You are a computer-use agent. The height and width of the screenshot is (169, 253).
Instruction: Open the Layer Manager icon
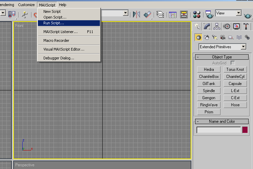pyautogui.click(x=160, y=15)
